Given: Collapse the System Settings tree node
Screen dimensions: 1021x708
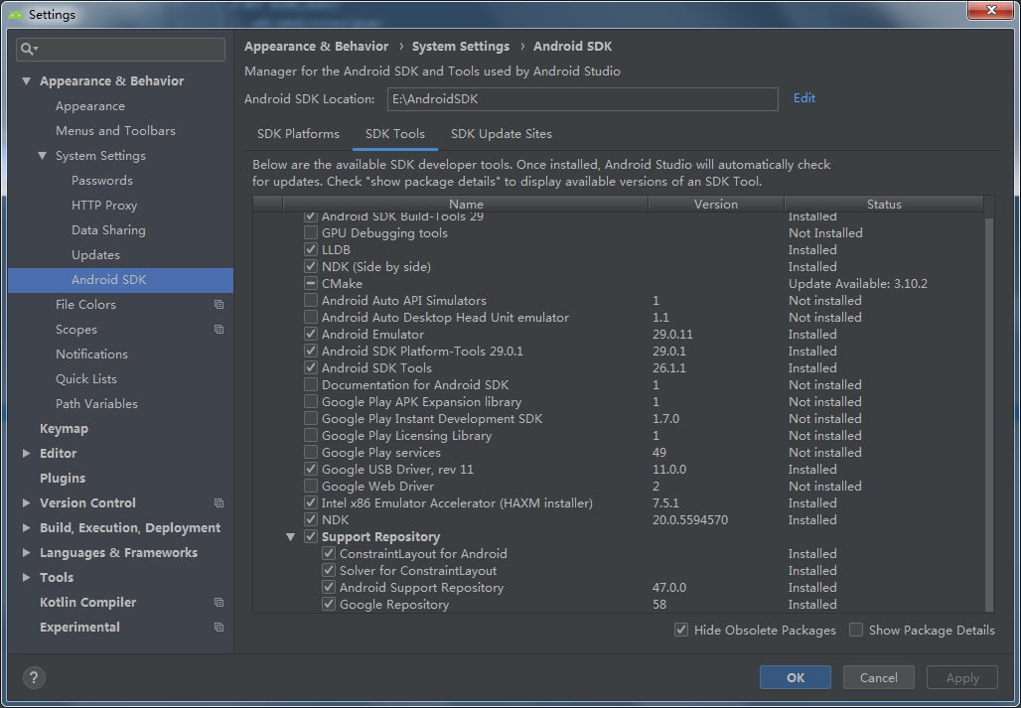Looking at the screenshot, I should coord(41,155).
